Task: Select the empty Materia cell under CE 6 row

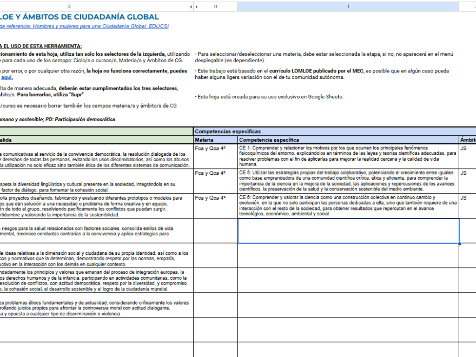Action: (215, 231)
